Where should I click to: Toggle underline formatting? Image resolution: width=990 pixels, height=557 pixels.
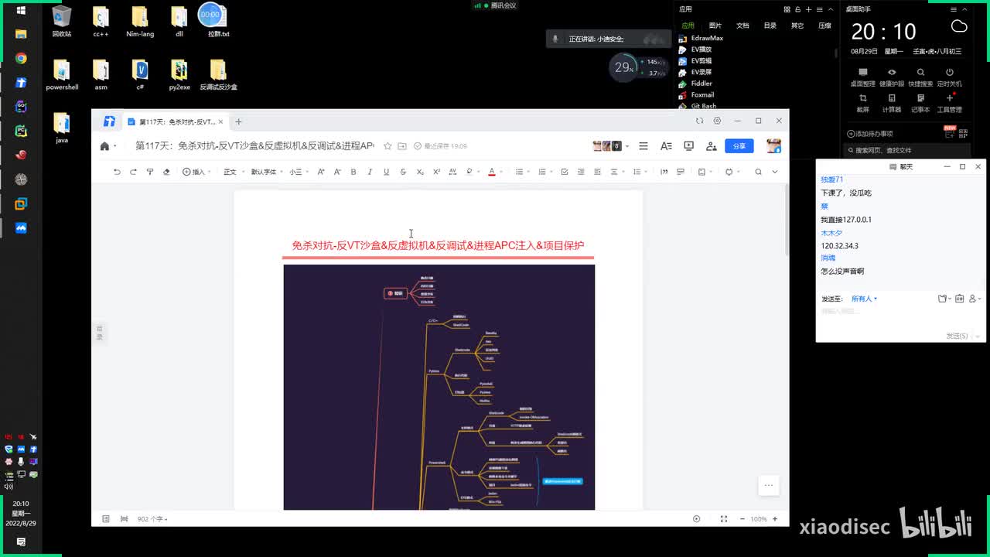click(386, 172)
